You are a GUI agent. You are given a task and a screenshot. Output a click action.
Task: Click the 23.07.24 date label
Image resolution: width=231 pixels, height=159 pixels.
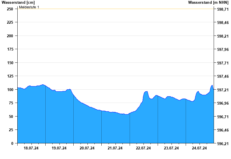coord(172,148)
